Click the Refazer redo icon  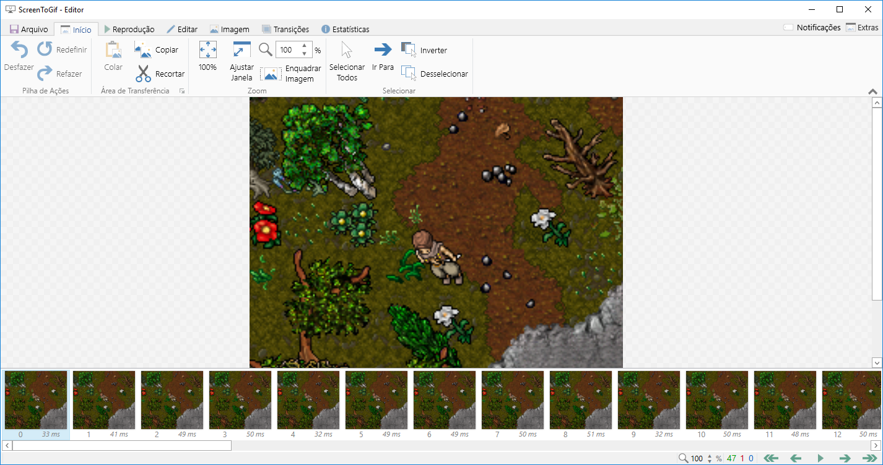point(45,74)
